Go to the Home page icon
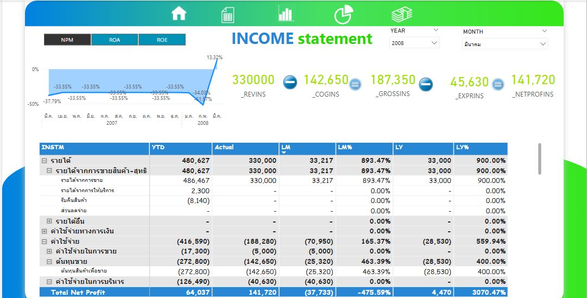Screen dimensions: 587x298 (179, 14)
